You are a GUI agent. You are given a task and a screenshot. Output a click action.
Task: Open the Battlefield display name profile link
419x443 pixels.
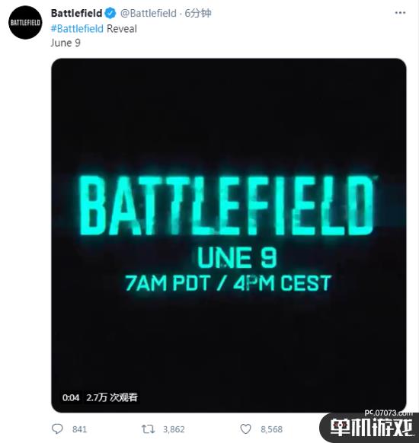point(76,13)
